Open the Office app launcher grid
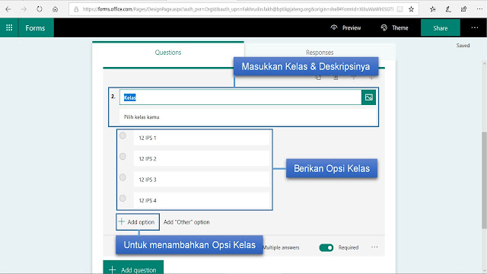Viewport: 487px width, 274px height. coord(9,28)
